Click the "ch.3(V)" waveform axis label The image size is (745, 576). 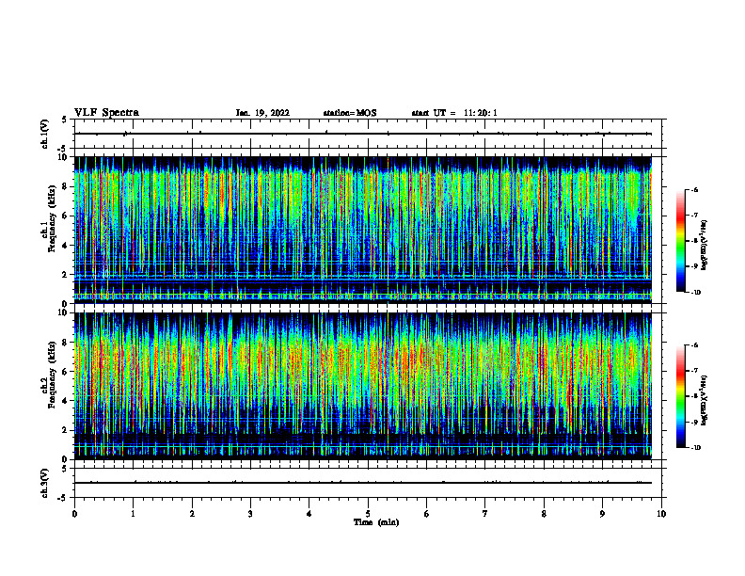click(45, 483)
